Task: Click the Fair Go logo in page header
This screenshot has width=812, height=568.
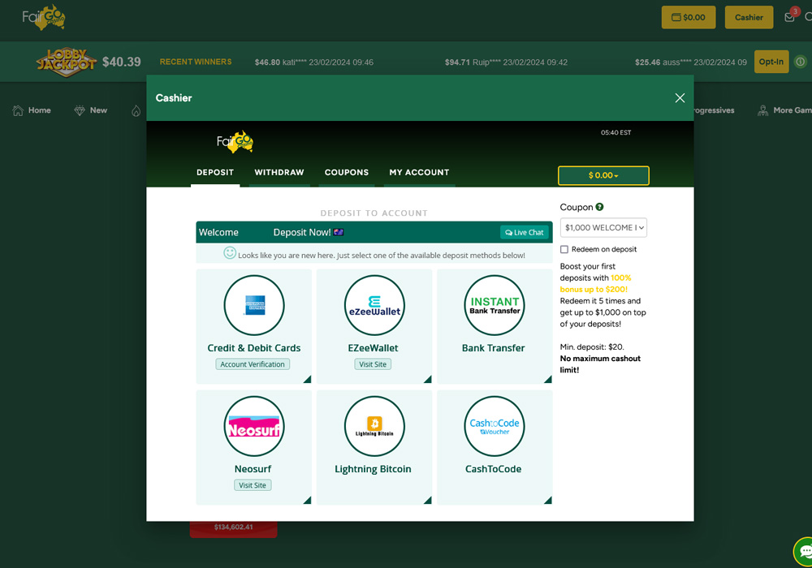Action: (44, 17)
